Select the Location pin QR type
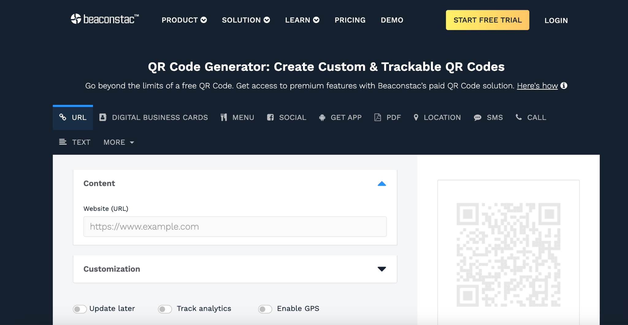 [x=416, y=117]
